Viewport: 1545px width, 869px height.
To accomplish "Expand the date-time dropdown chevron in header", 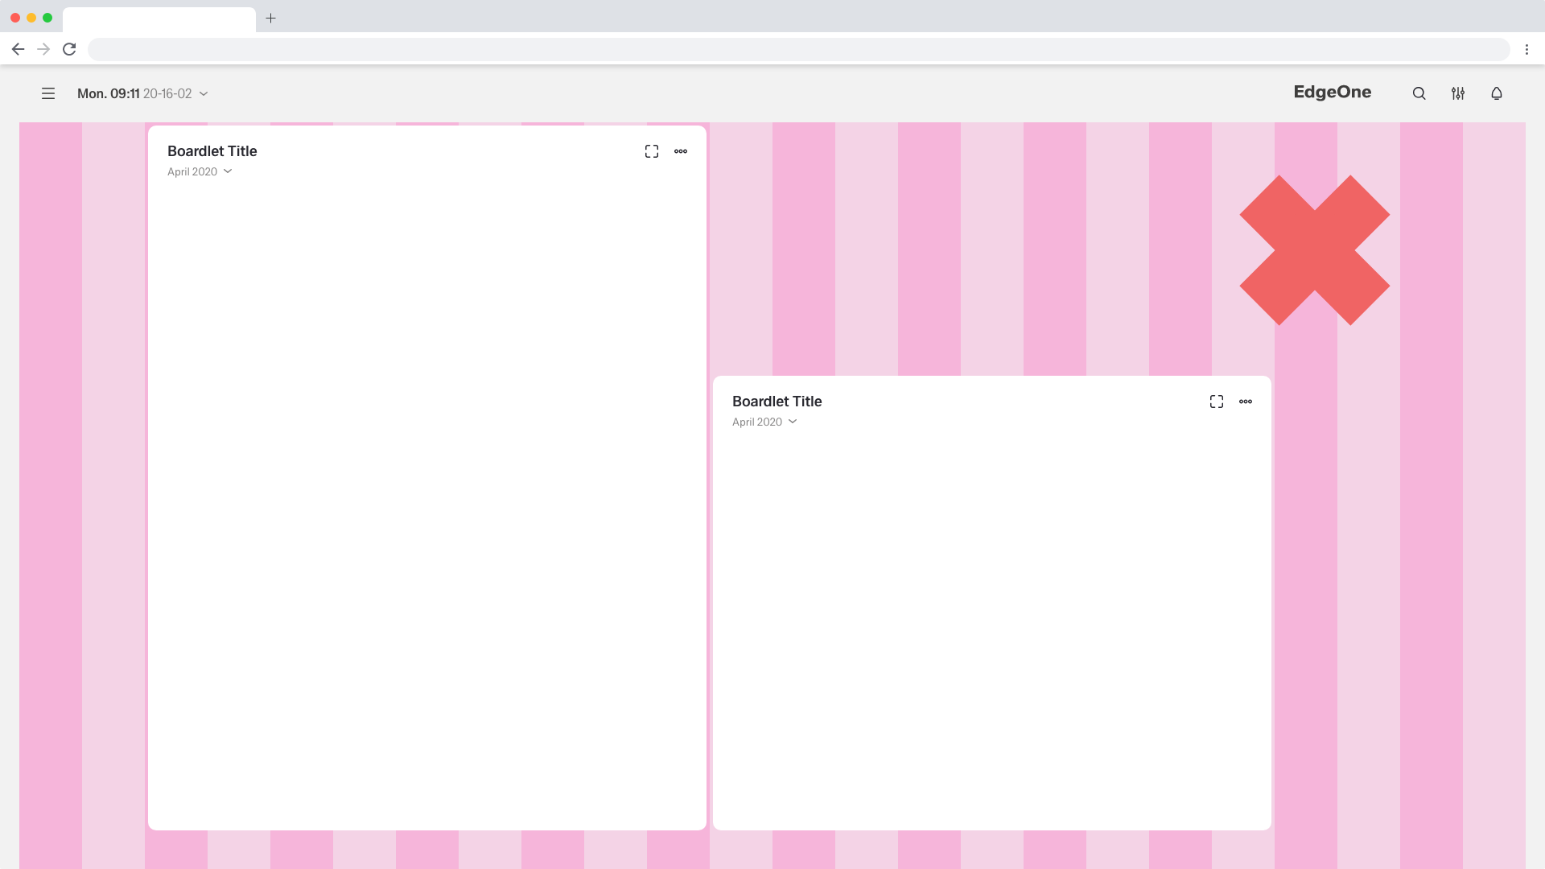I will tap(204, 93).
